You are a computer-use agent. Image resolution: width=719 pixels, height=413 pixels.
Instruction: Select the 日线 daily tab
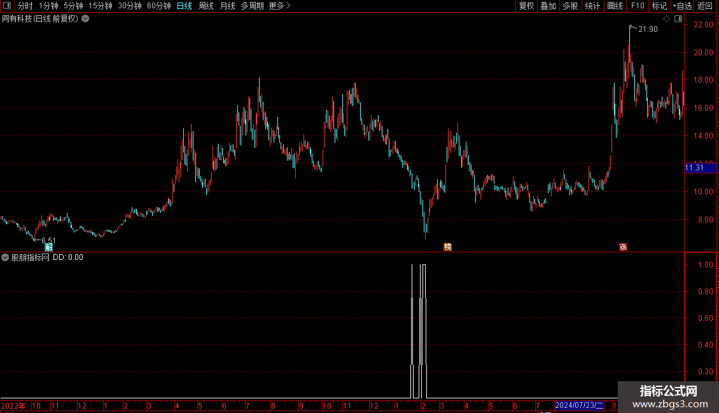coord(185,6)
